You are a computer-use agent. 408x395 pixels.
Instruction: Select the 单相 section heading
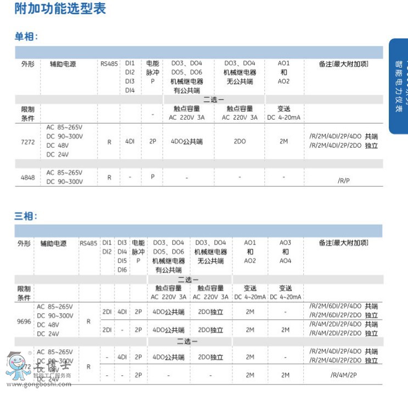coord(26,37)
